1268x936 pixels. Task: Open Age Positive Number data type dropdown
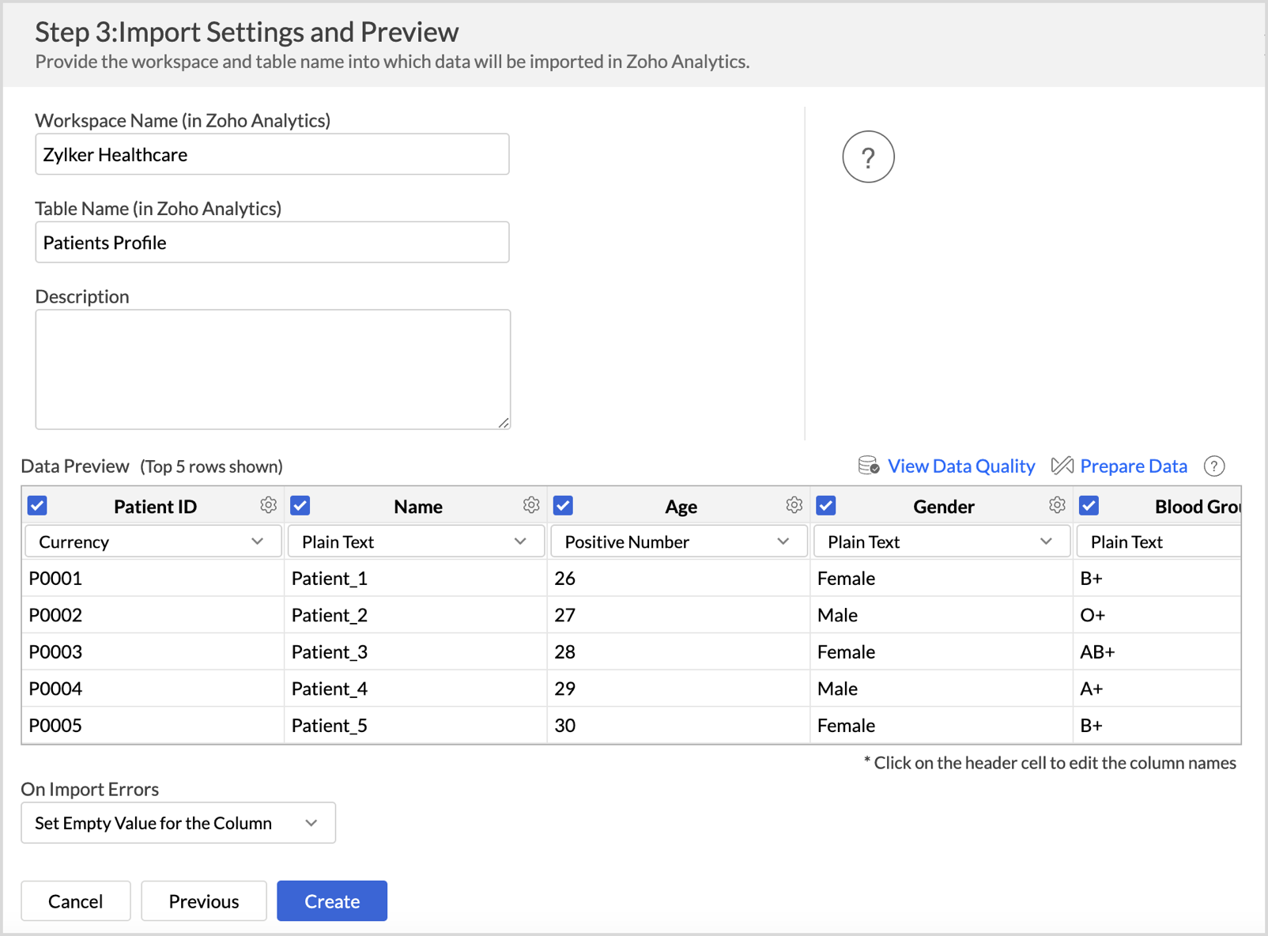[x=677, y=542]
